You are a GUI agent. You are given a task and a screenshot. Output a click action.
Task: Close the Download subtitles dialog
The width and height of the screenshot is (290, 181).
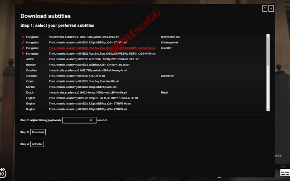coord(271,9)
